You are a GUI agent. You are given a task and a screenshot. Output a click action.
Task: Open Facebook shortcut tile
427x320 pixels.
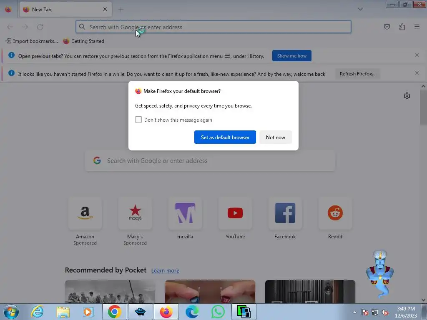click(285, 213)
